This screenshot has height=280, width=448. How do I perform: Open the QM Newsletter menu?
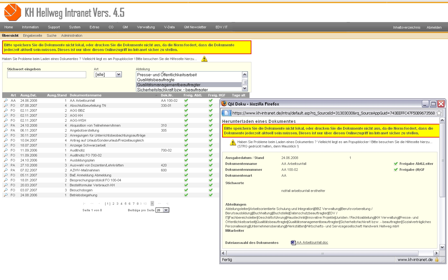point(195,27)
